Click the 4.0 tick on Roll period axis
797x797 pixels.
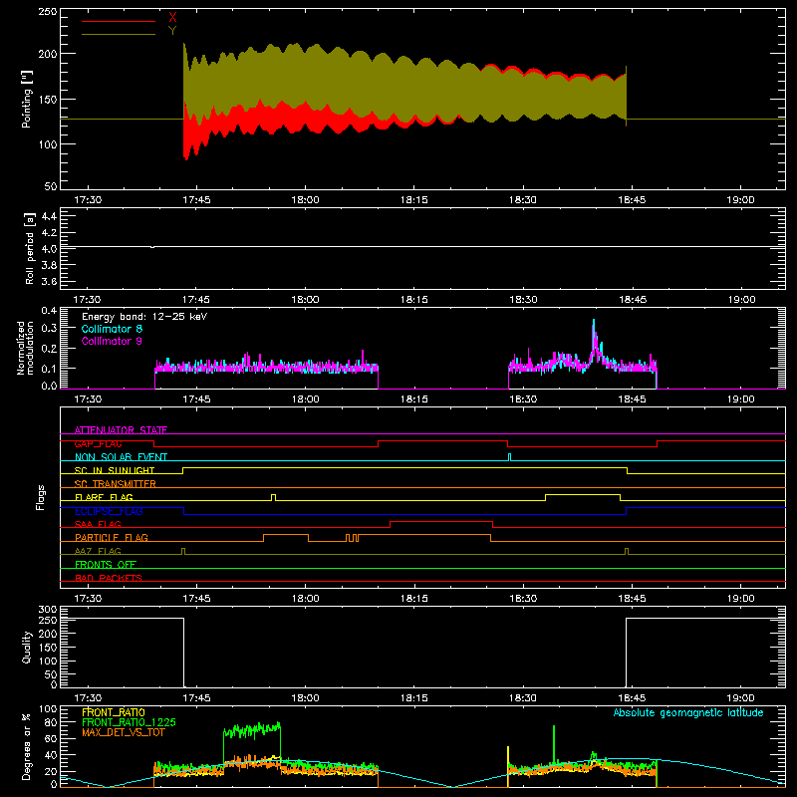[49, 249]
